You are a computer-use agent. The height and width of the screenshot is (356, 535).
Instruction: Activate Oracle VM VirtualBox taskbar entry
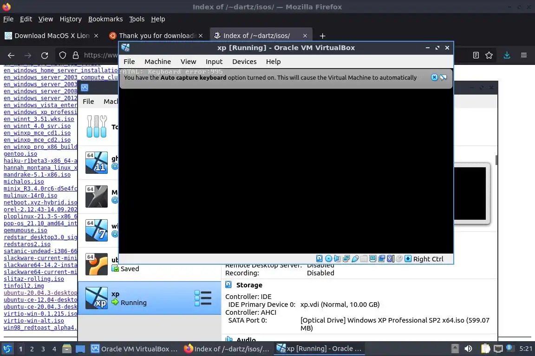point(134,349)
